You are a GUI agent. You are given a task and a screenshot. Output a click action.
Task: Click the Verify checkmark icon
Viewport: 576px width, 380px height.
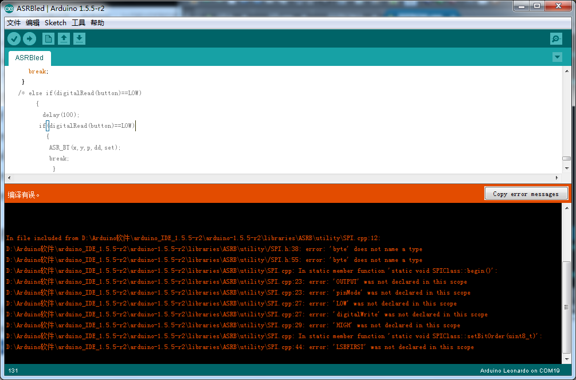(14, 38)
